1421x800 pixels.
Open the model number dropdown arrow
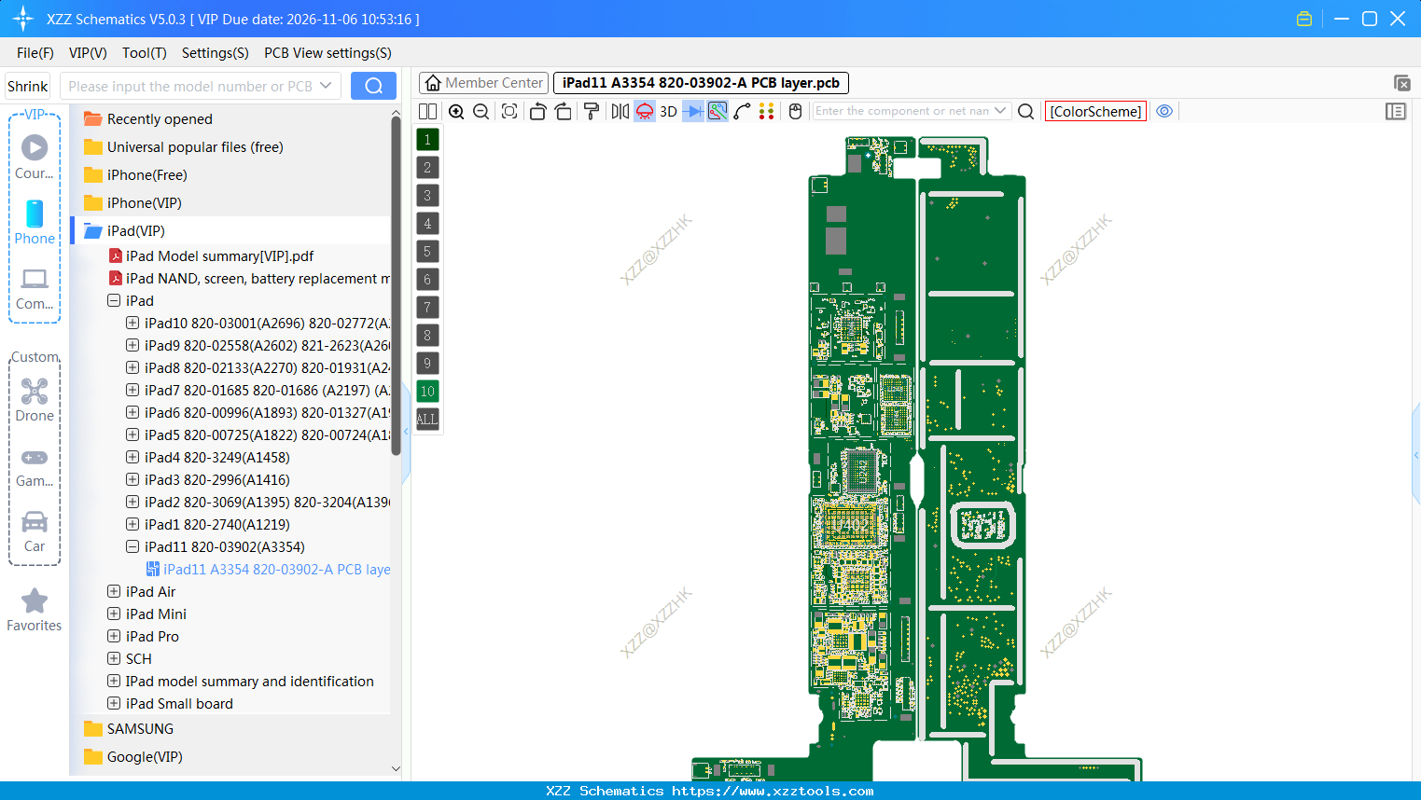326,86
